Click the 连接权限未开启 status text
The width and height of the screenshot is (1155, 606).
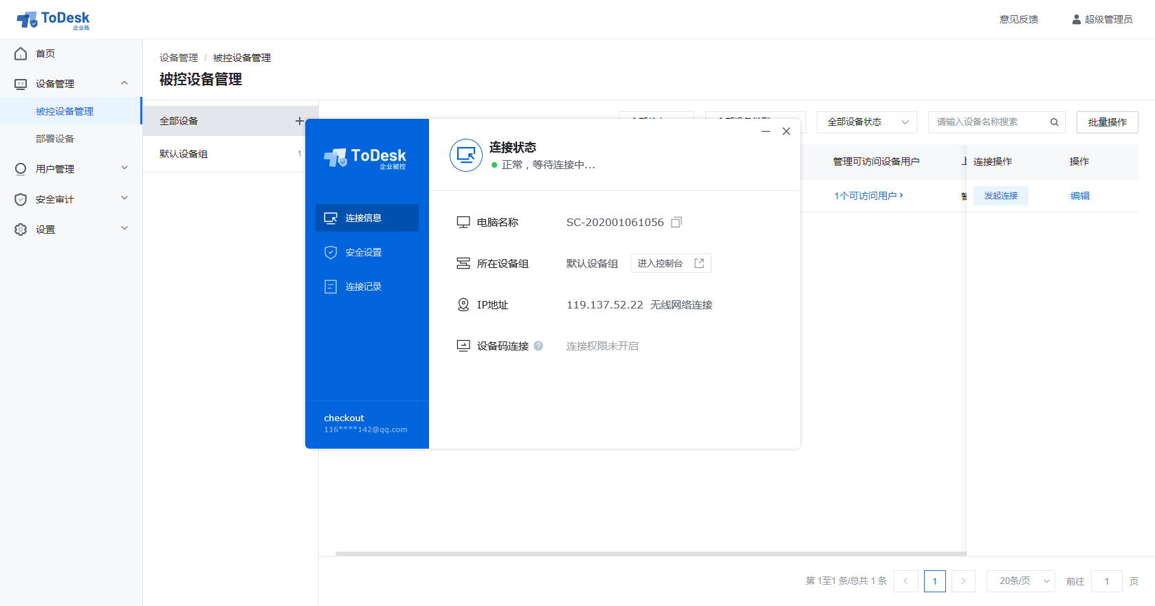[x=602, y=346]
